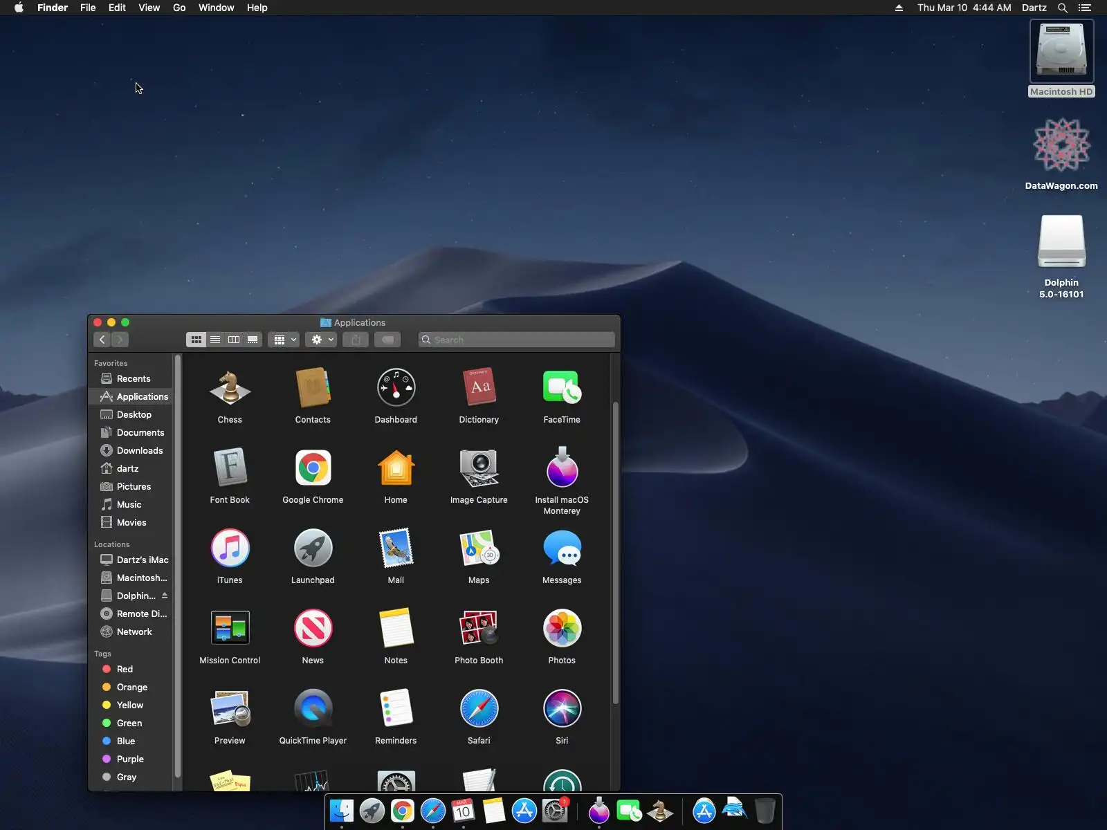Open System Preferences from the Dock
The width and height of the screenshot is (1107, 830).
point(554,811)
